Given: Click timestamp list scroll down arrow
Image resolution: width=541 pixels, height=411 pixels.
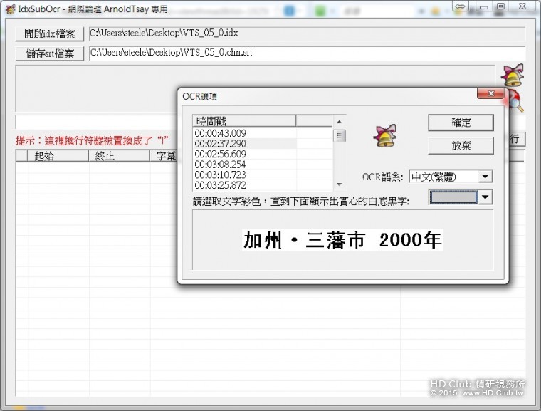Looking at the screenshot, I should (339, 184).
